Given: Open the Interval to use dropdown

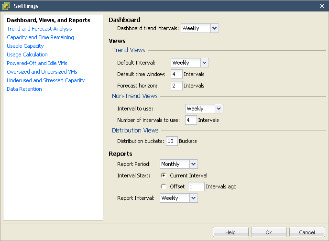Looking at the screenshot, I should (204, 109).
